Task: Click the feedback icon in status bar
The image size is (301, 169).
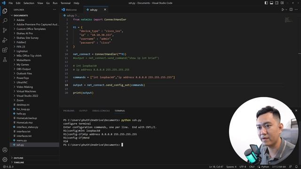Action: tap(291, 167)
